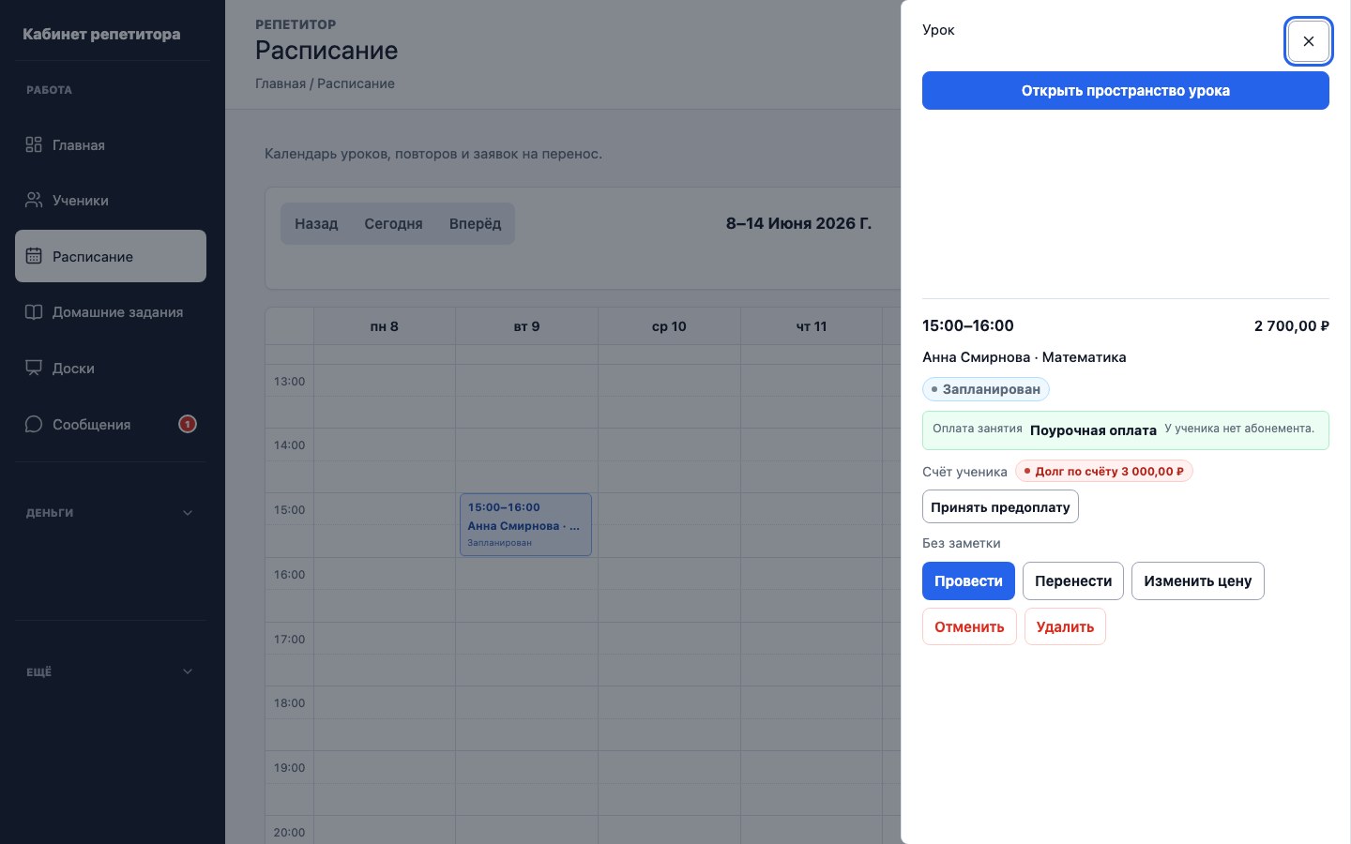The height and width of the screenshot is (844, 1351).
Task: Click the 2 700,00 ₽ lesson price
Action: click(x=1292, y=325)
